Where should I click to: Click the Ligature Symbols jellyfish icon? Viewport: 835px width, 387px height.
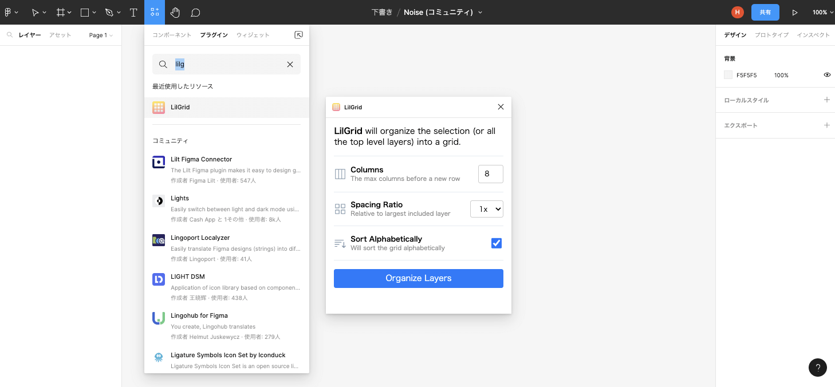(159, 357)
